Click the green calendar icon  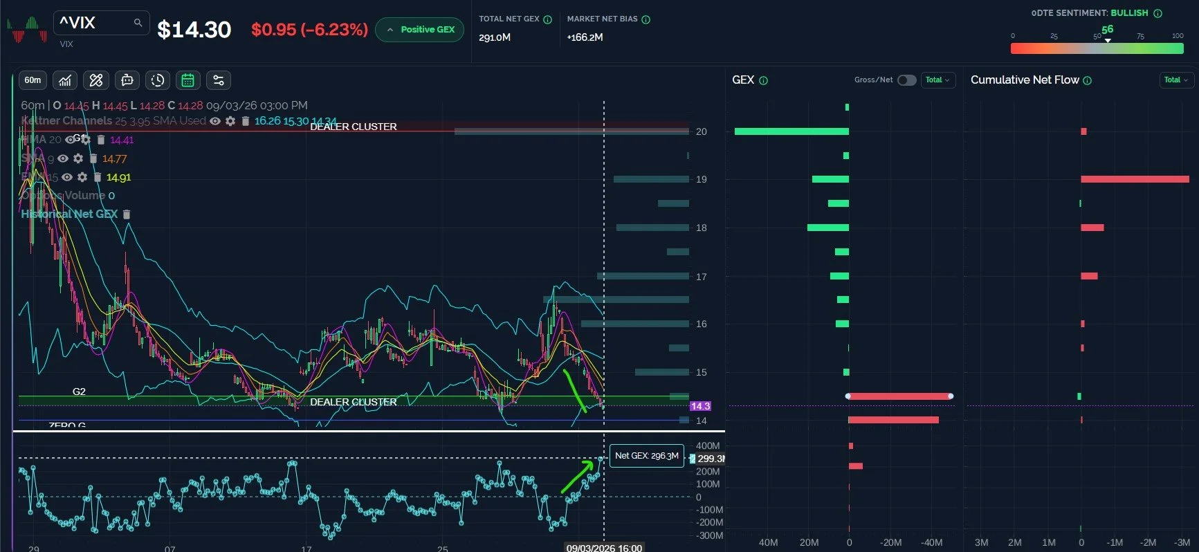(187, 80)
